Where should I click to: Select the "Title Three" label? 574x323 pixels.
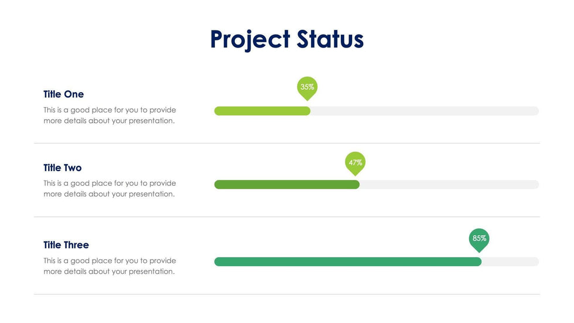tap(66, 245)
